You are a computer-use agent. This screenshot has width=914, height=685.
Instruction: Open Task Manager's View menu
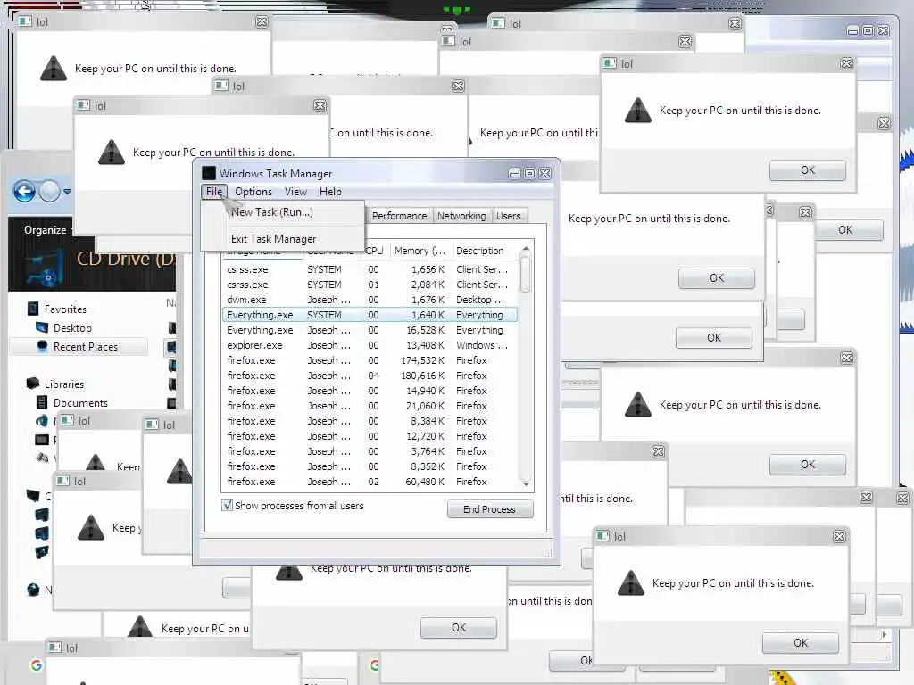[295, 192]
